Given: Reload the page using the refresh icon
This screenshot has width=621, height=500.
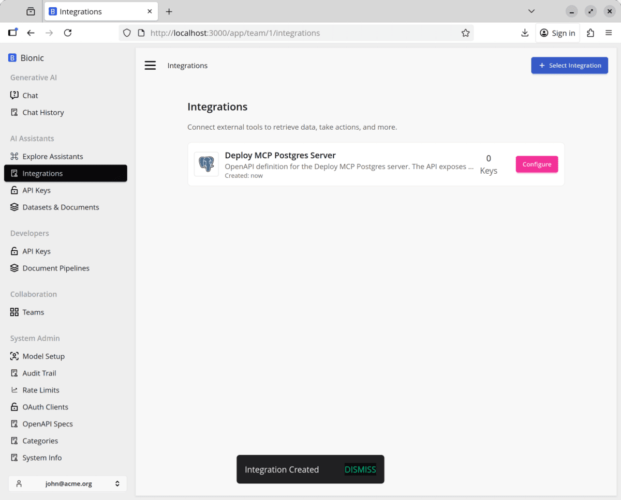Looking at the screenshot, I should (x=68, y=33).
